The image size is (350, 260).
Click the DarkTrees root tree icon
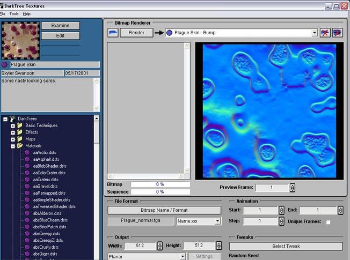pos(13,118)
